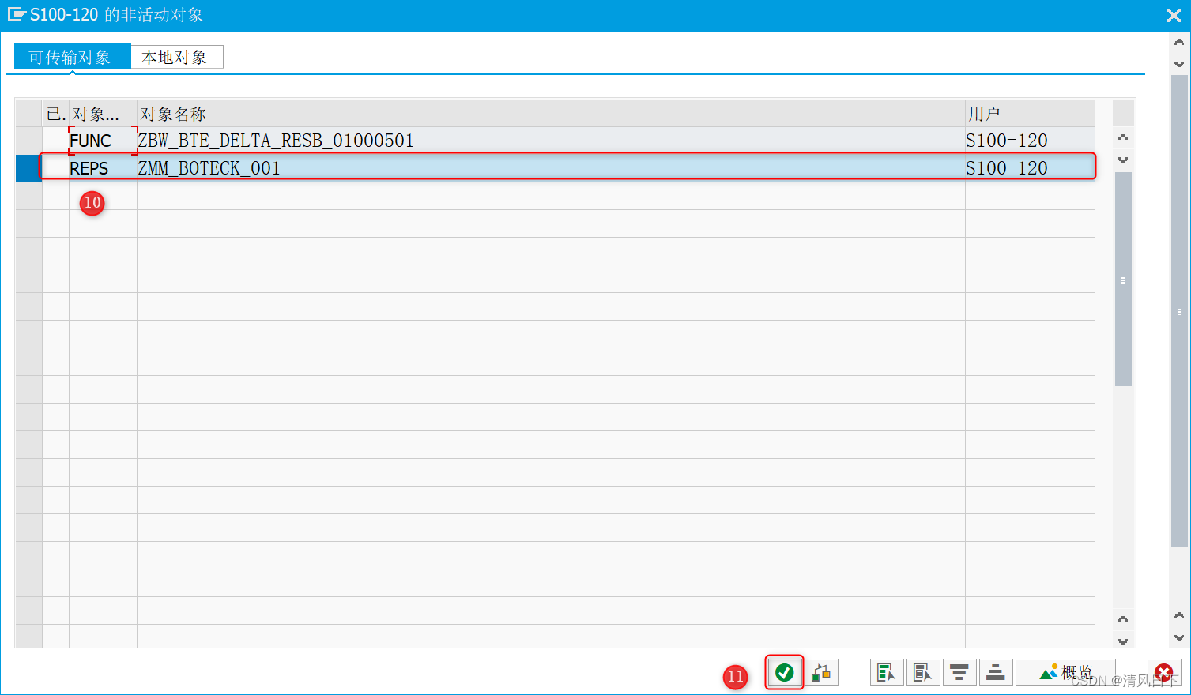Image resolution: width=1191 pixels, height=695 pixels.
Task: Close the dialog with the title bar X
Action: click(1173, 15)
